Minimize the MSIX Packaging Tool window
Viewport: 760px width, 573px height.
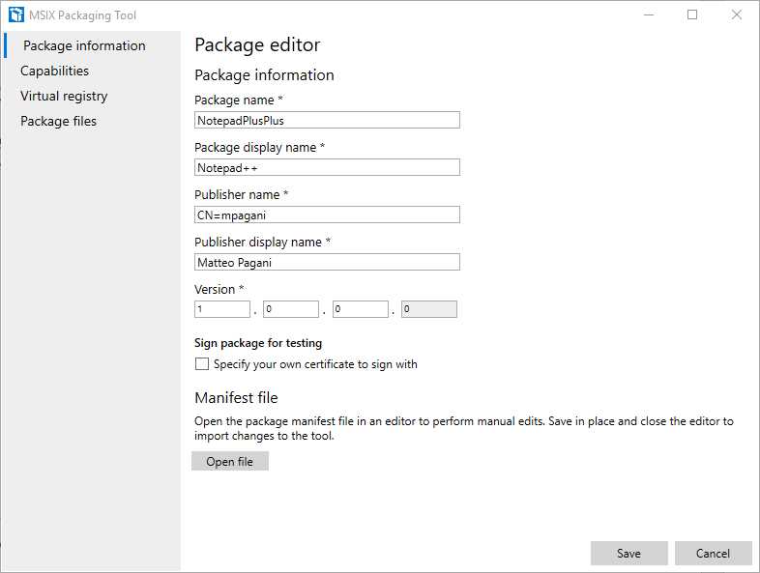coord(649,15)
